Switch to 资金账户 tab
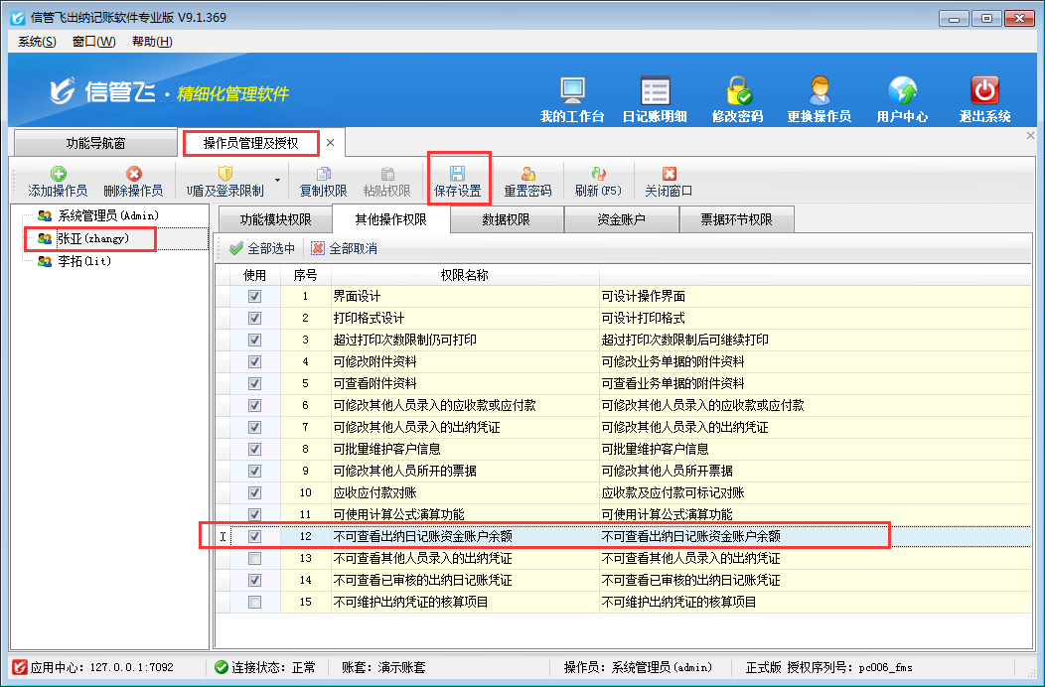Screen dimensions: 1045x687 [621, 220]
